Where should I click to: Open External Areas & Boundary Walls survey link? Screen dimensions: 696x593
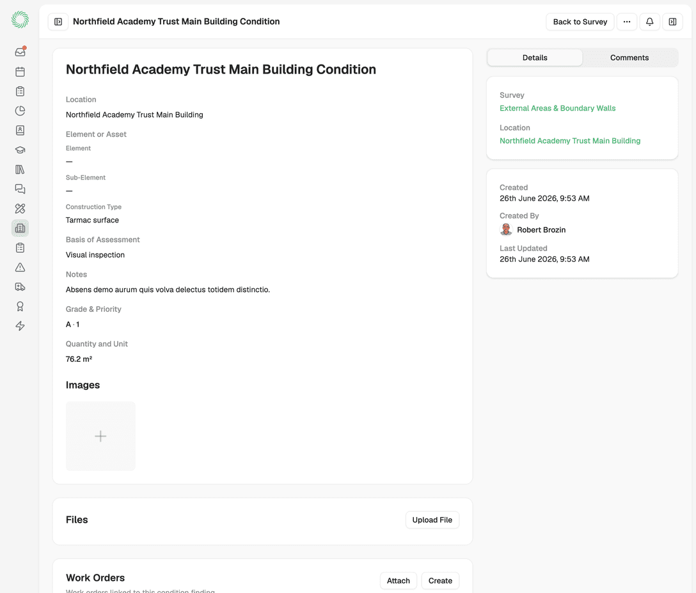(558, 108)
